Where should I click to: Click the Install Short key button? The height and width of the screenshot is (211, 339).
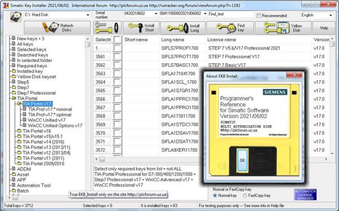(141, 28)
